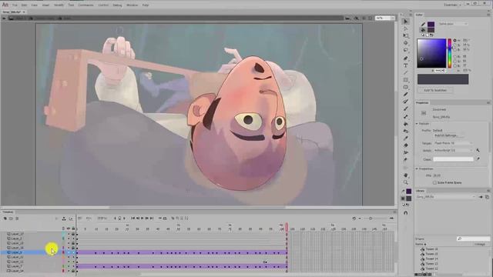
Task: Create a new layer in Timeline
Action: tap(5, 219)
